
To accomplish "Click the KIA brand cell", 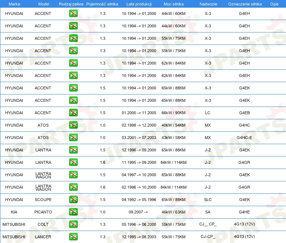I will tap(14, 212).
